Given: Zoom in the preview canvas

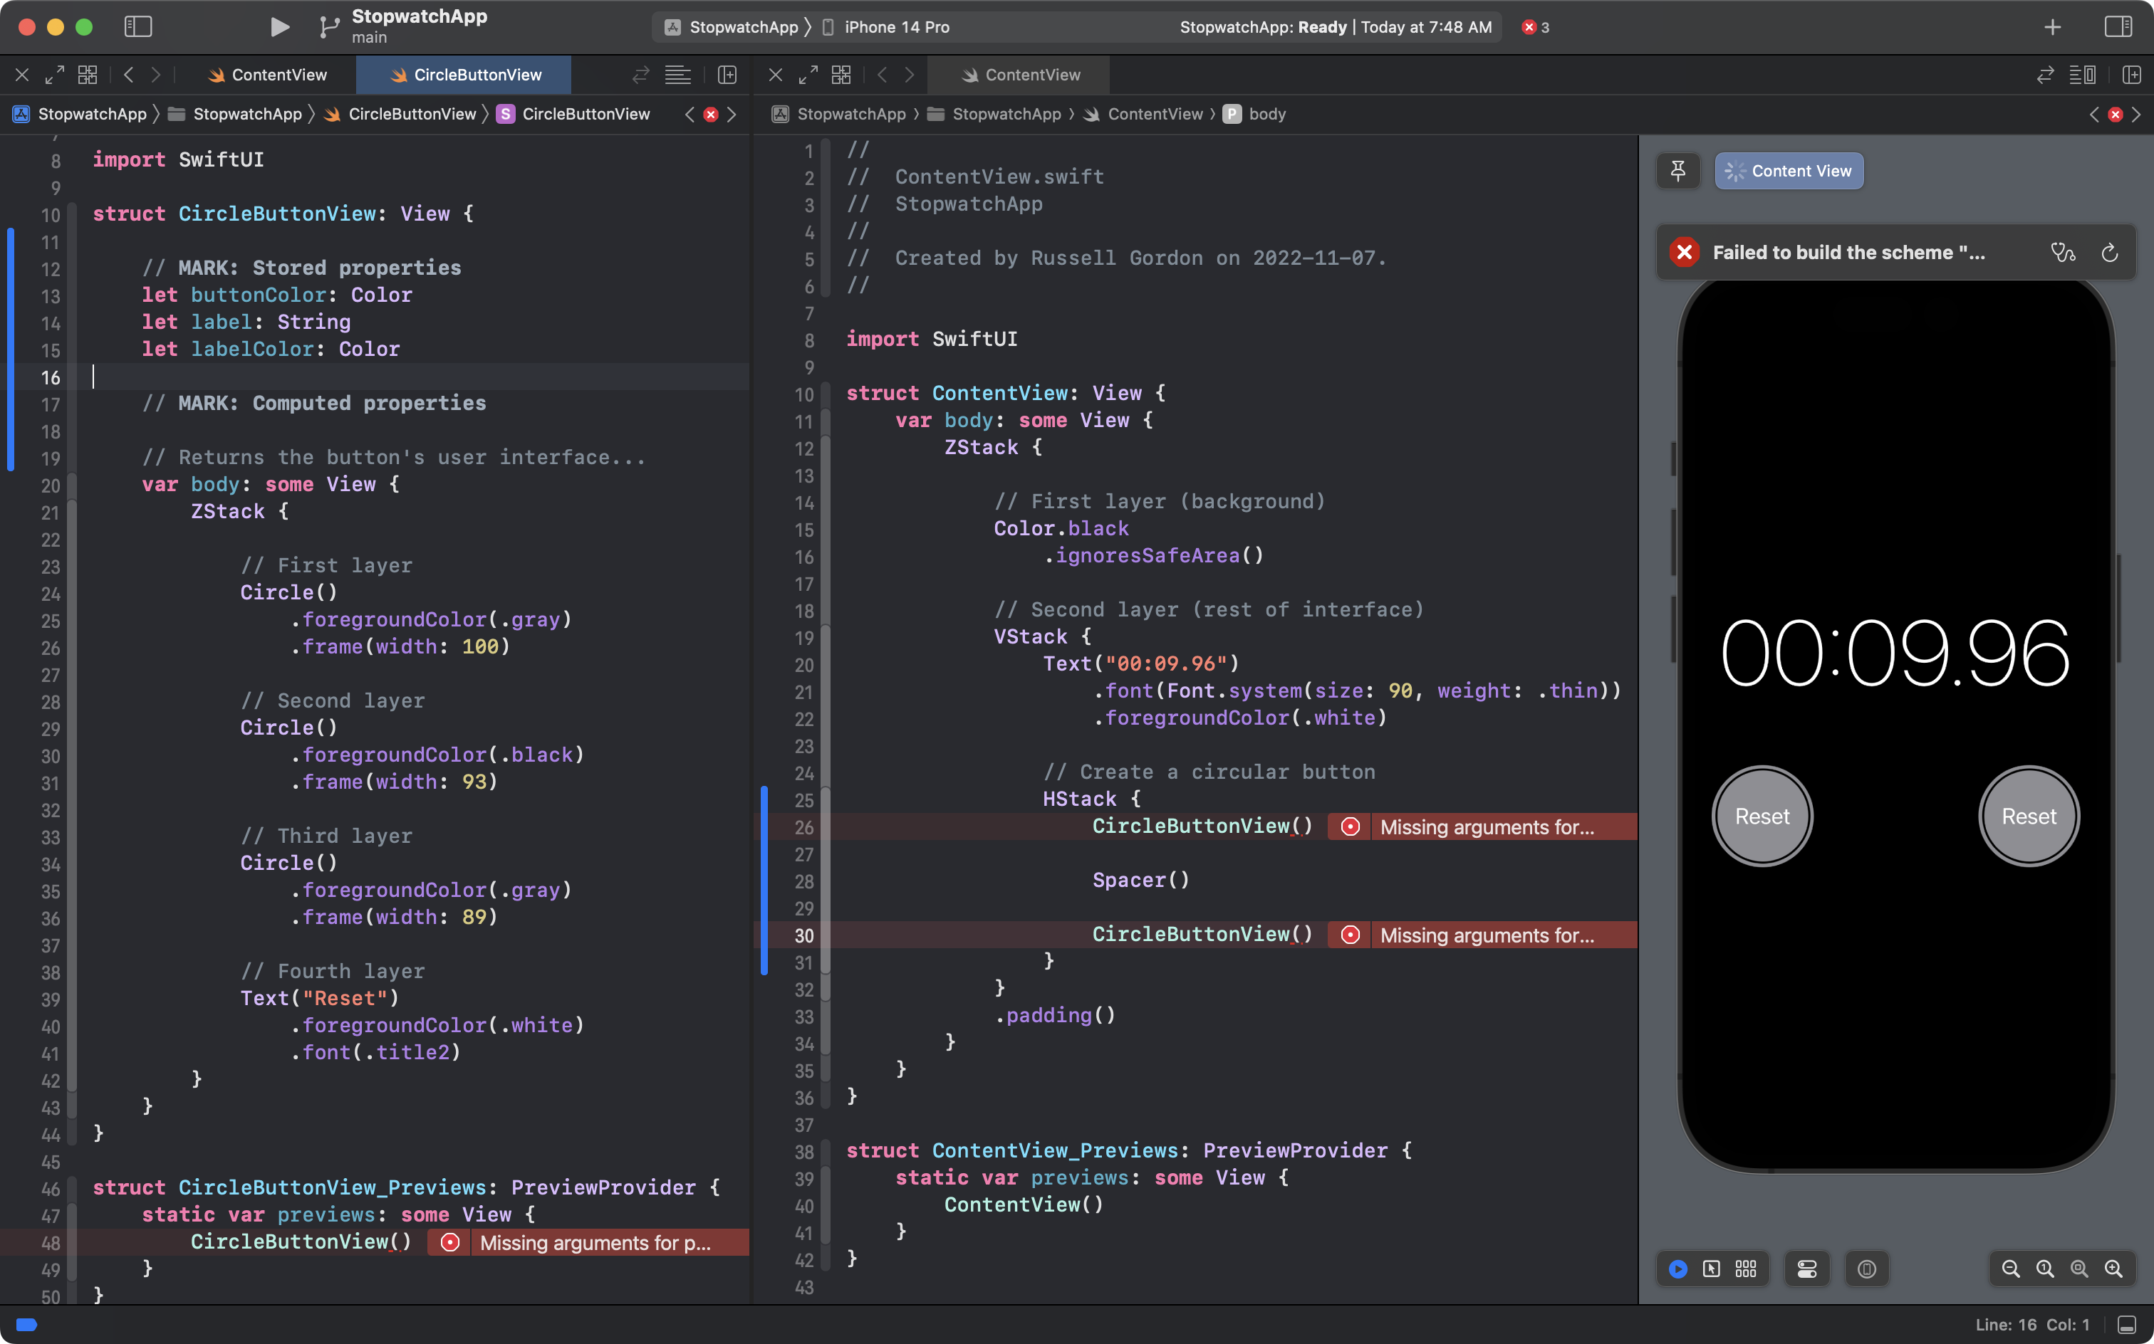Looking at the screenshot, I should click(x=2113, y=1269).
